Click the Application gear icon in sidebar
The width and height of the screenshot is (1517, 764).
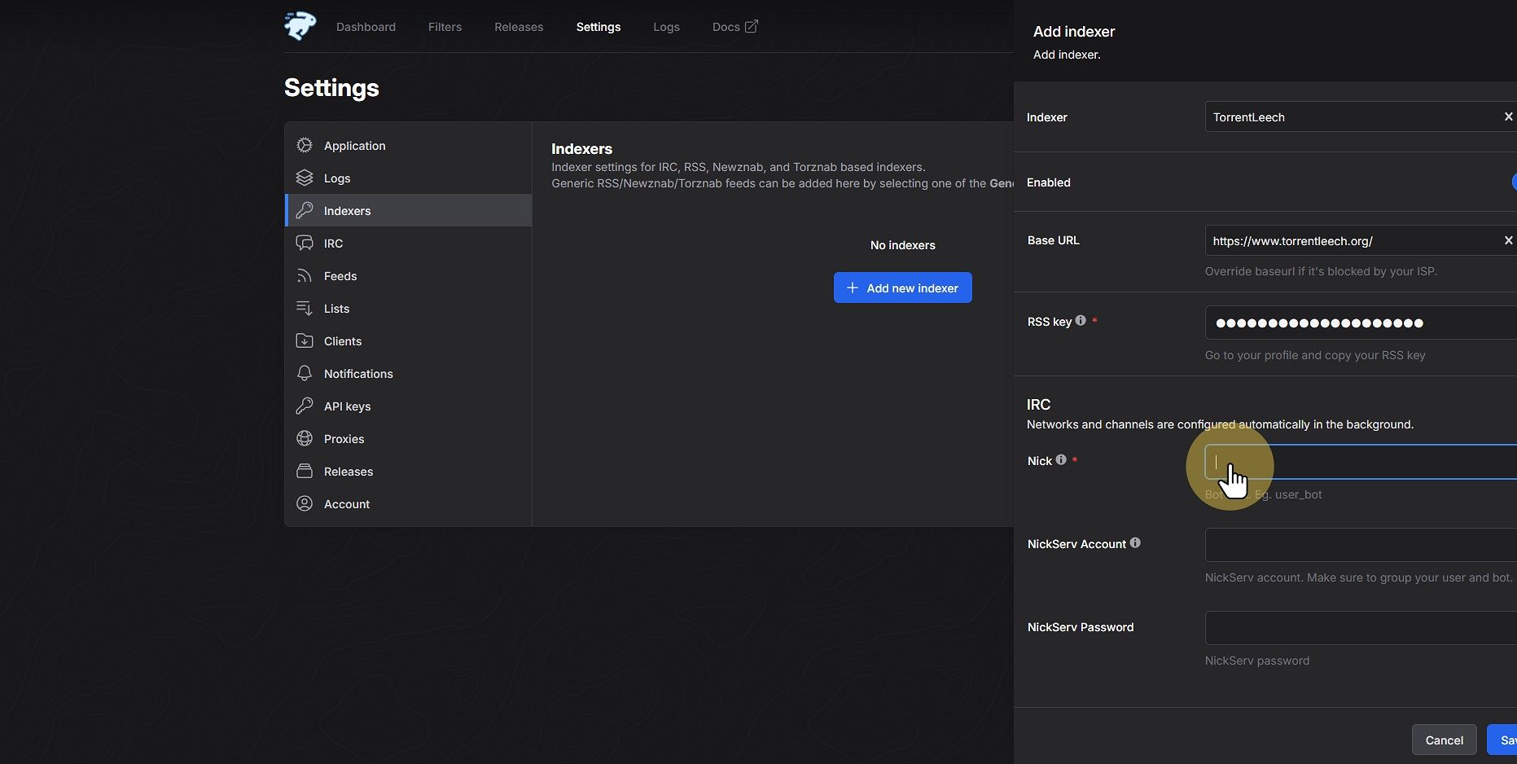(x=305, y=145)
